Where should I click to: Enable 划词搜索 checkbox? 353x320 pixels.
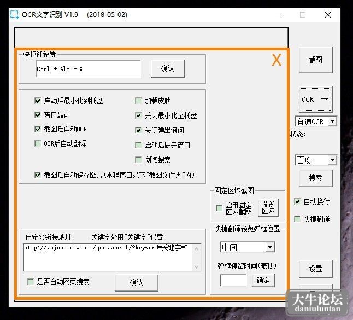tap(138, 160)
